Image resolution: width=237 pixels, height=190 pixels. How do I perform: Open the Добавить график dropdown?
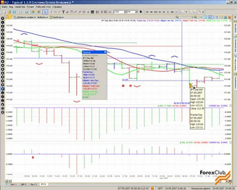coord(25,17)
